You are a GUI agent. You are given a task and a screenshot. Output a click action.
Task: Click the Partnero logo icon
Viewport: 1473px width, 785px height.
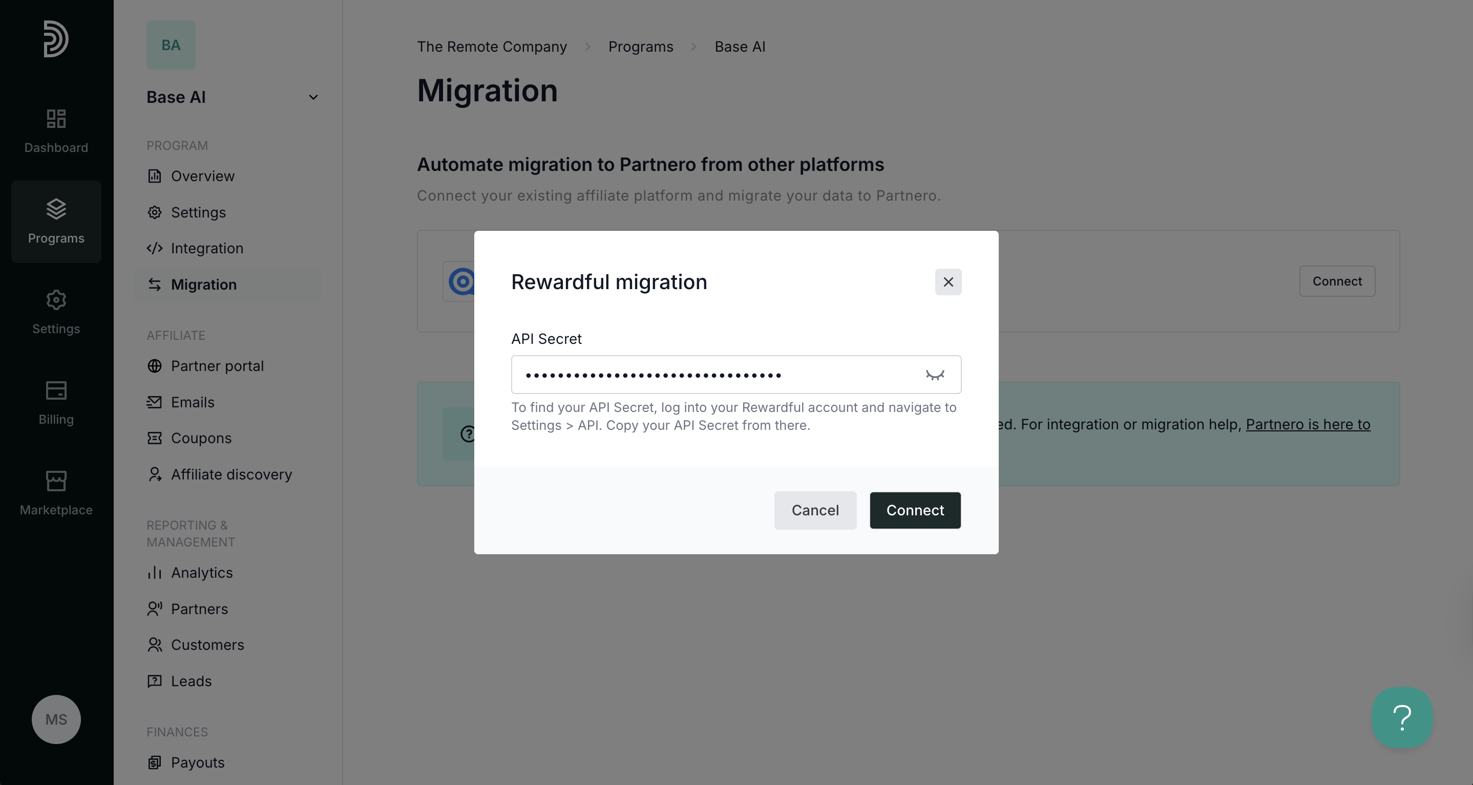coord(56,39)
